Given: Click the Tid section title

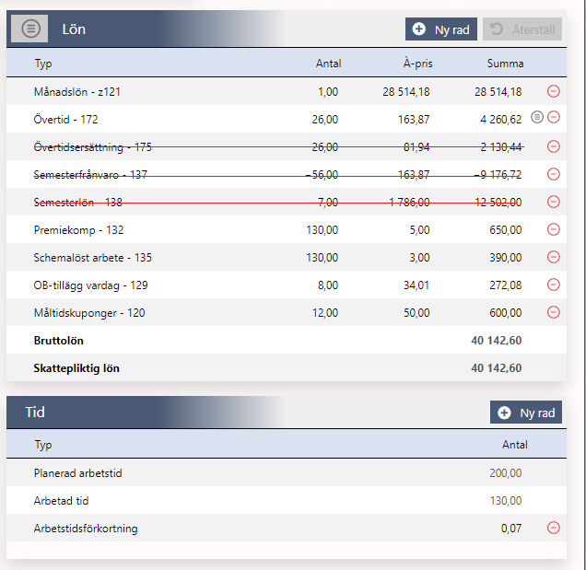Looking at the screenshot, I should pos(35,413).
